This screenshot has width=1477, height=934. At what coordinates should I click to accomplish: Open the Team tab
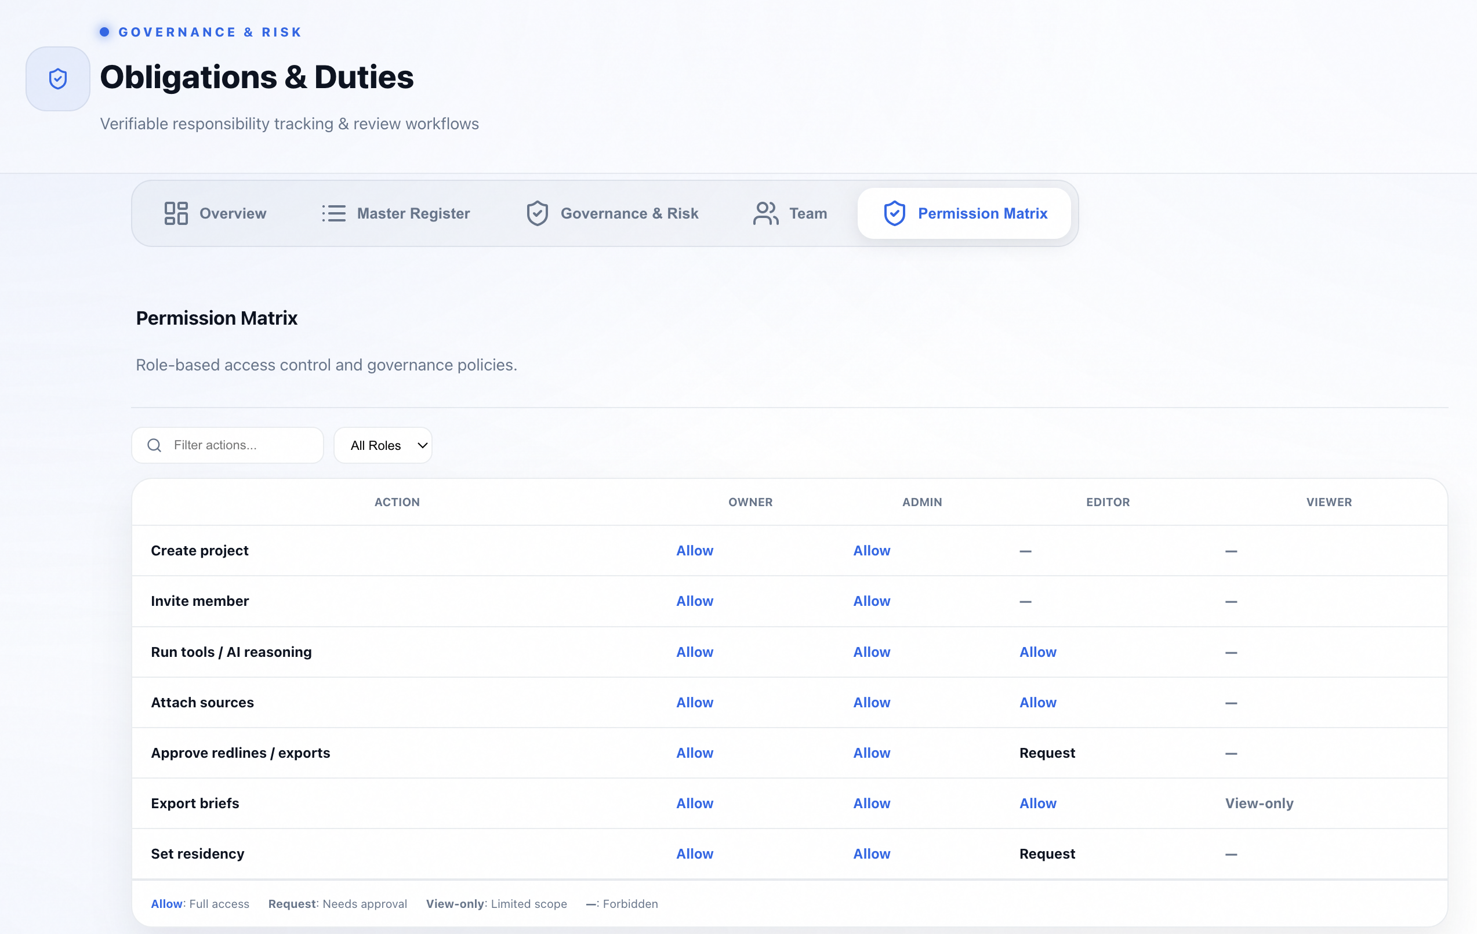[x=808, y=213]
